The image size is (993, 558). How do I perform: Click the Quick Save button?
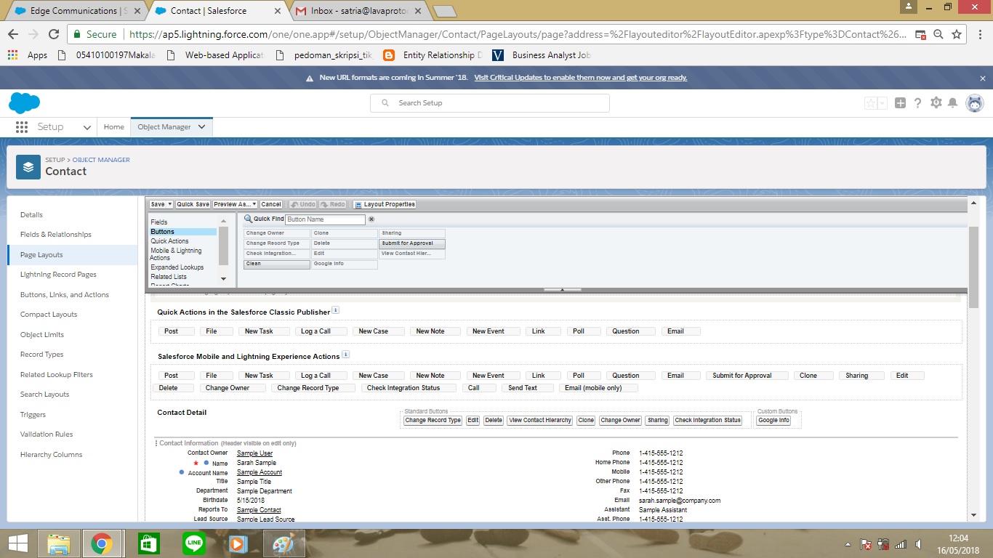coord(193,205)
